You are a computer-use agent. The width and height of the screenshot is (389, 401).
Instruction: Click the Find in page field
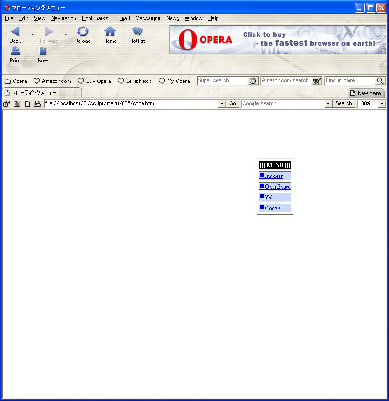[350, 81]
